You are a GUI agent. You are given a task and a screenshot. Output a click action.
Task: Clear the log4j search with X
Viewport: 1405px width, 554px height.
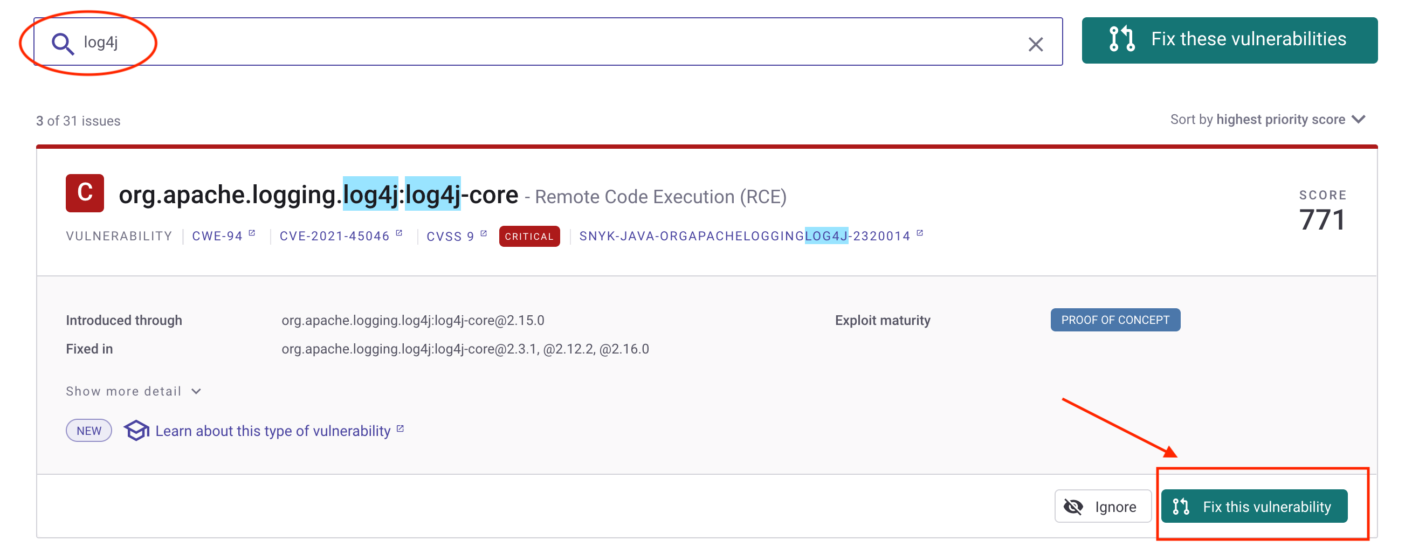click(1035, 44)
